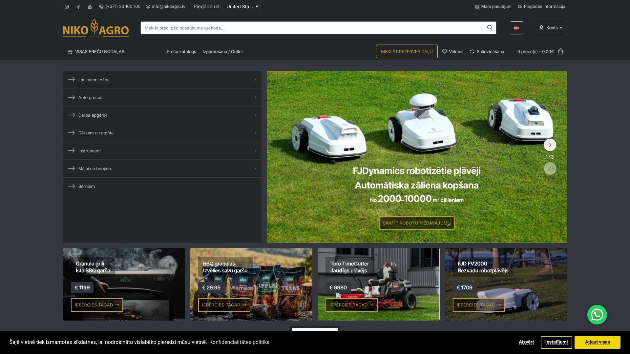Open the delivery country dropdown
Screen dimensions: 630x354
pyautogui.click(x=241, y=7)
